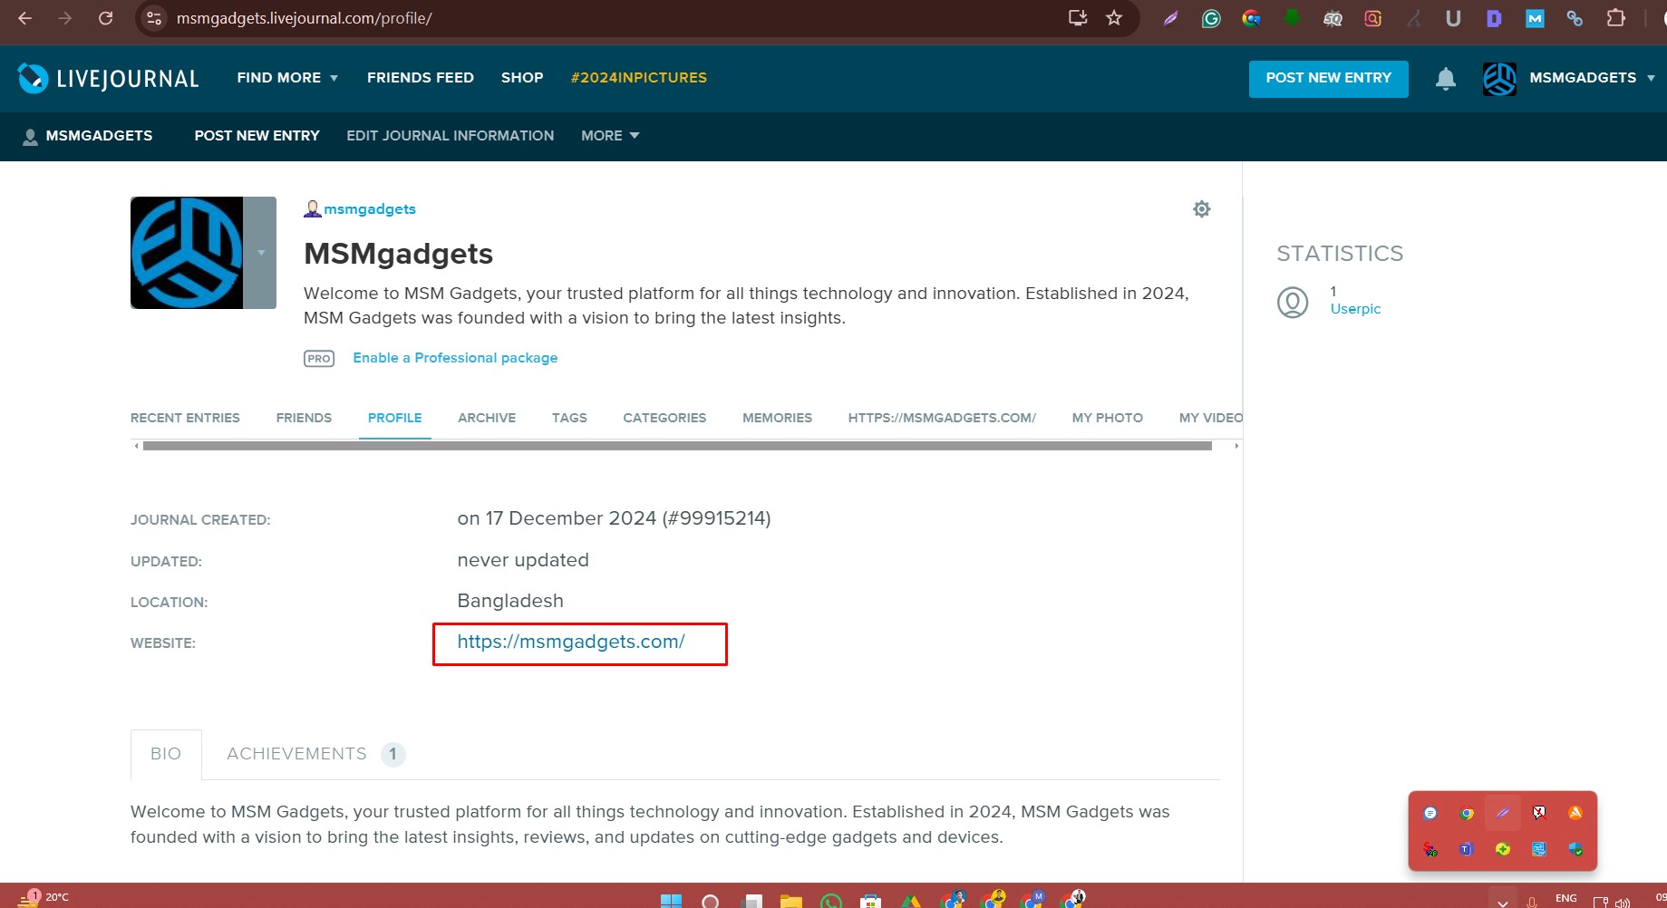Image resolution: width=1667 pixels, height=908 pixels.
Task: Open the blue M extension icon
Action: click(1535, 18)
